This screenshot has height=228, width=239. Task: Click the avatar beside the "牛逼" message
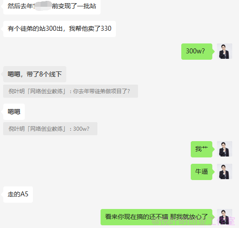(x=225, y=171)
